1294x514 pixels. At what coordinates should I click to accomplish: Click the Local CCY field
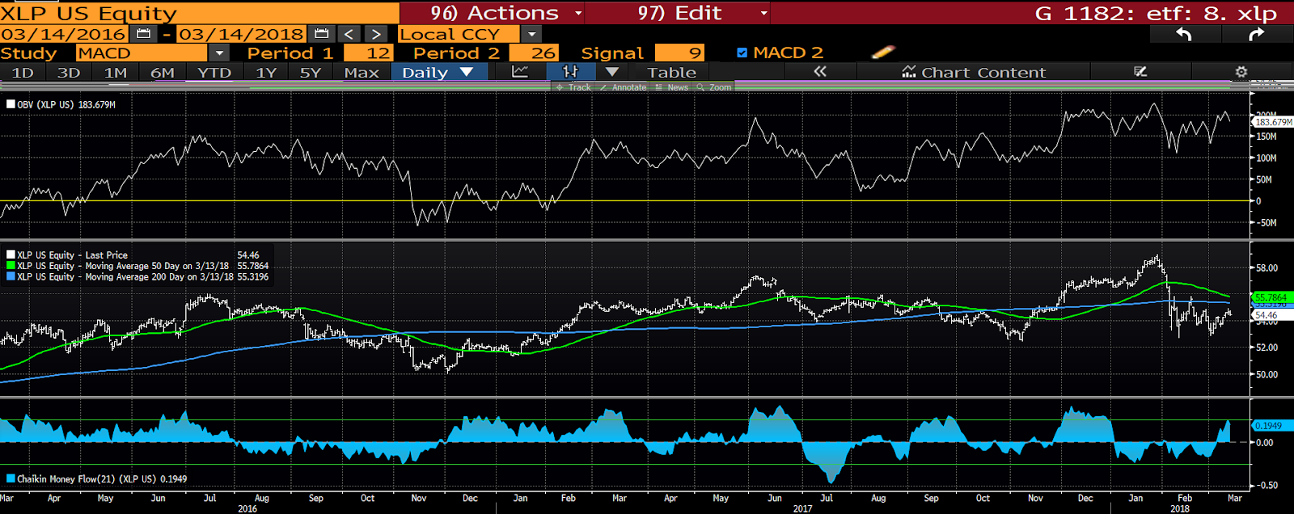point(459,34)
